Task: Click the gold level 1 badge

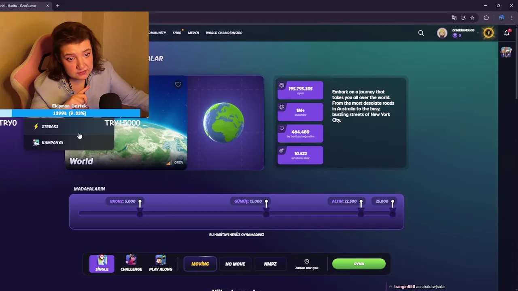Action: coord(488,33)
